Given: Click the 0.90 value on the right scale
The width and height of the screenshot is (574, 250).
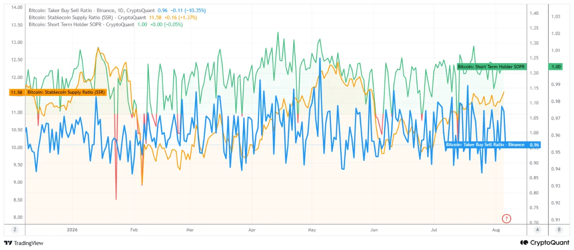Looking at the screenshot, I should (534, 163).
